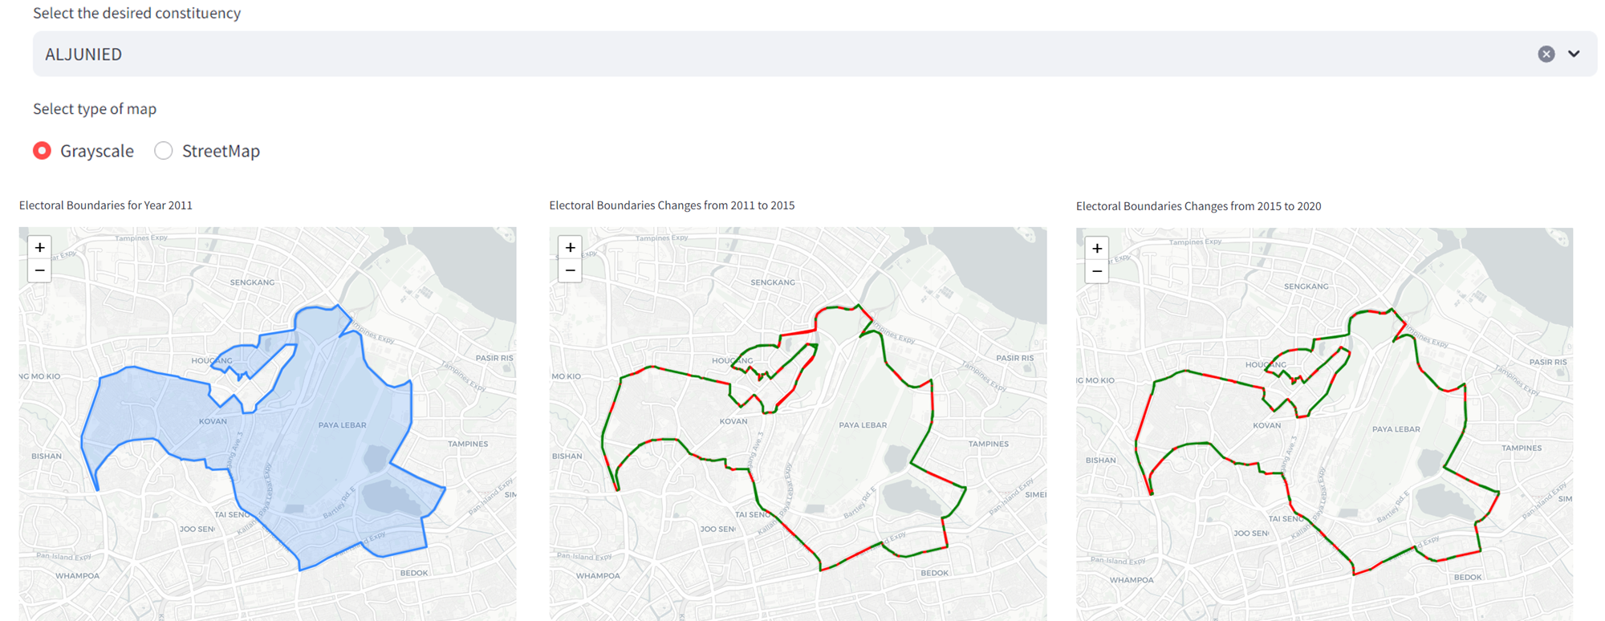Zoom out on the 2015 to 2020 map

(1097, 271)
